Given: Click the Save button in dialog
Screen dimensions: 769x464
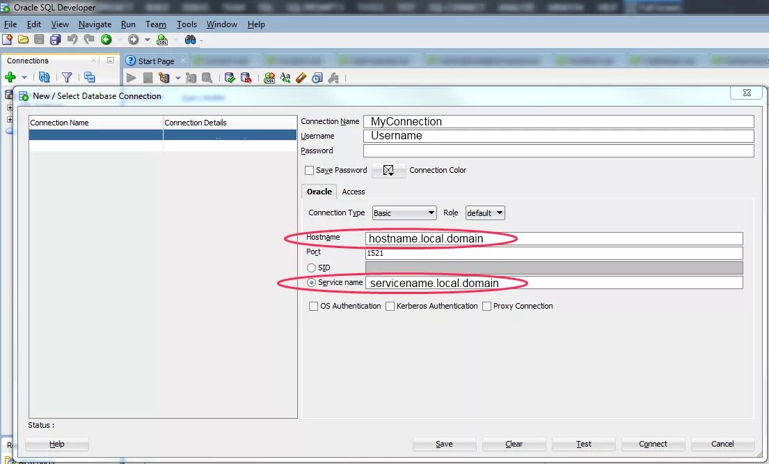Looking at the screenshot, I should pos(444,444).
